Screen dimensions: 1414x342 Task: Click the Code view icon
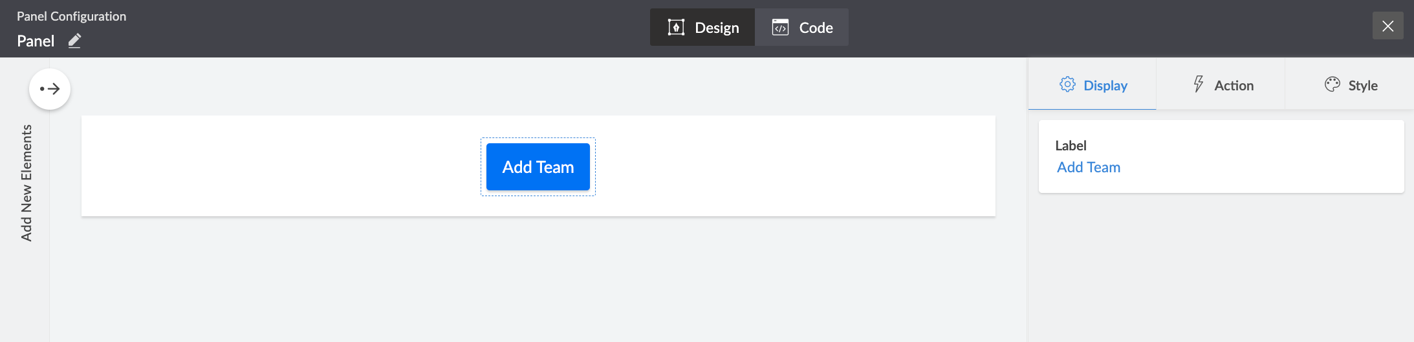coord(780,27)
